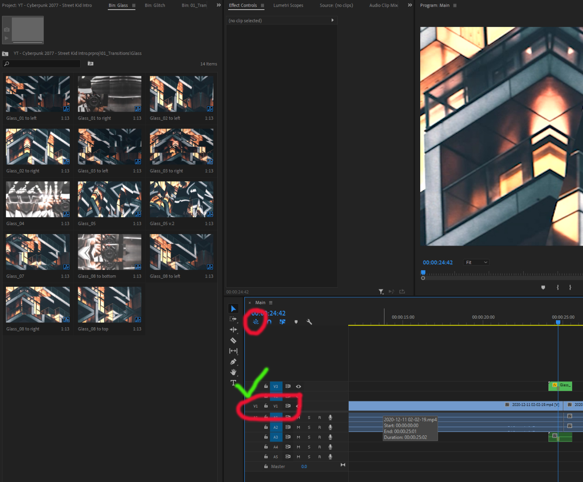Add a marker in the timeline header
The height and width of the screenshot is (482, 583).
(x=296, y=322)
